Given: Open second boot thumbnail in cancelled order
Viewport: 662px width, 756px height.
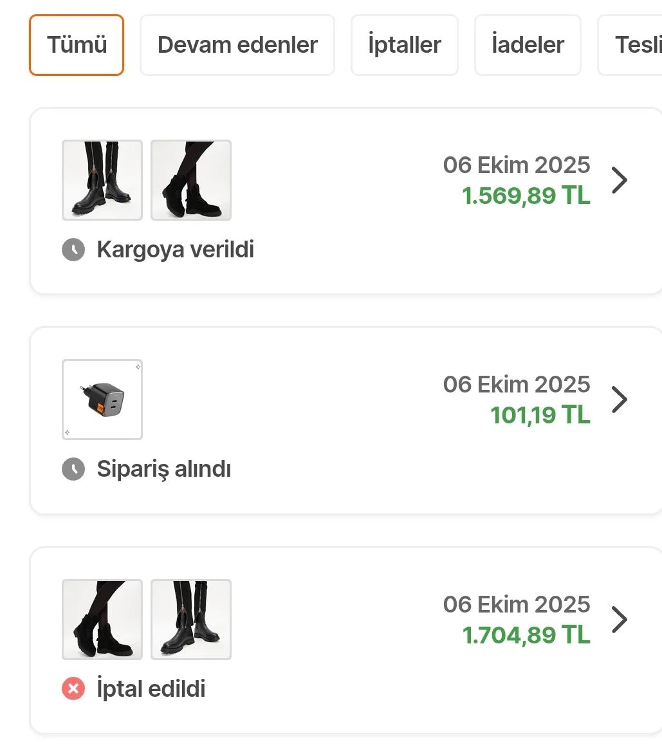Looking at the screenshot, I should click(x=191, y=620).
